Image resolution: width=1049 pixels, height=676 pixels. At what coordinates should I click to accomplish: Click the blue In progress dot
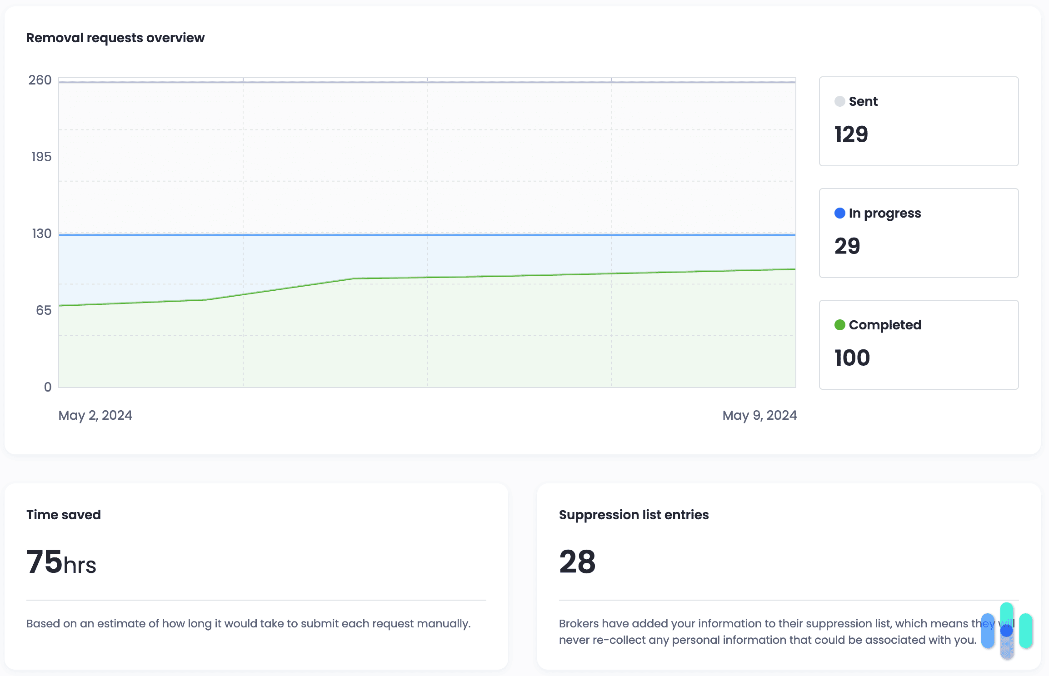(x=839, y=213)
